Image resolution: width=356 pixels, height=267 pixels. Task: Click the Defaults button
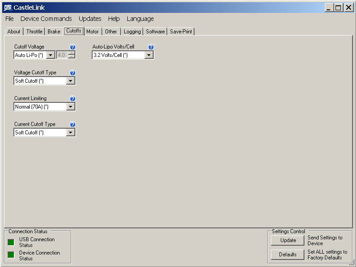point(288,255)
